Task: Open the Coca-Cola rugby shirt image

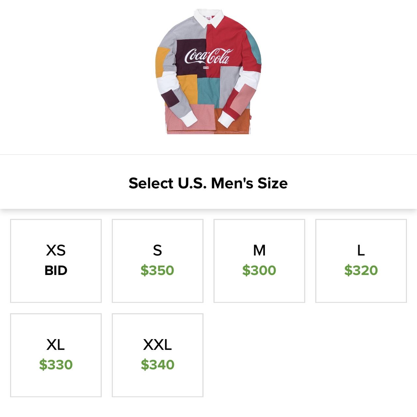Action: [208, 71]
